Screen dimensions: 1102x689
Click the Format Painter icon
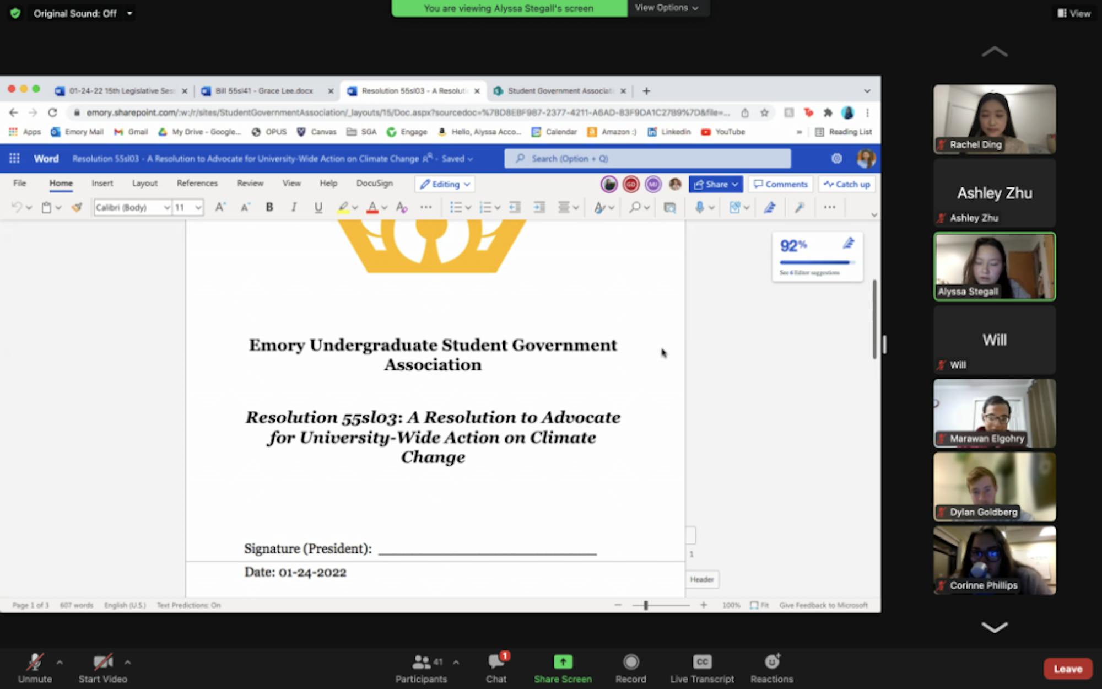pos(77,207)
